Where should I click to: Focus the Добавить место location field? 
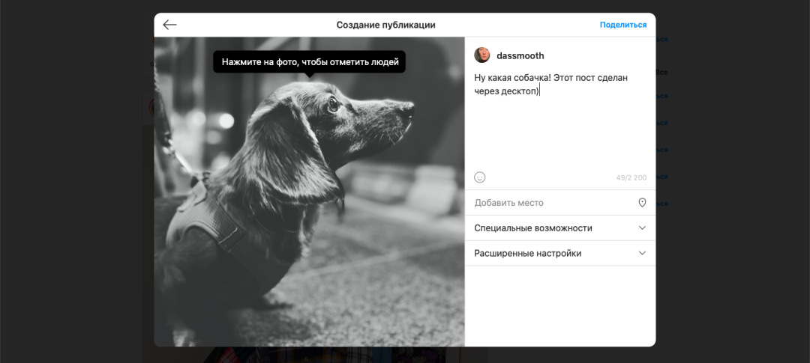547,203
